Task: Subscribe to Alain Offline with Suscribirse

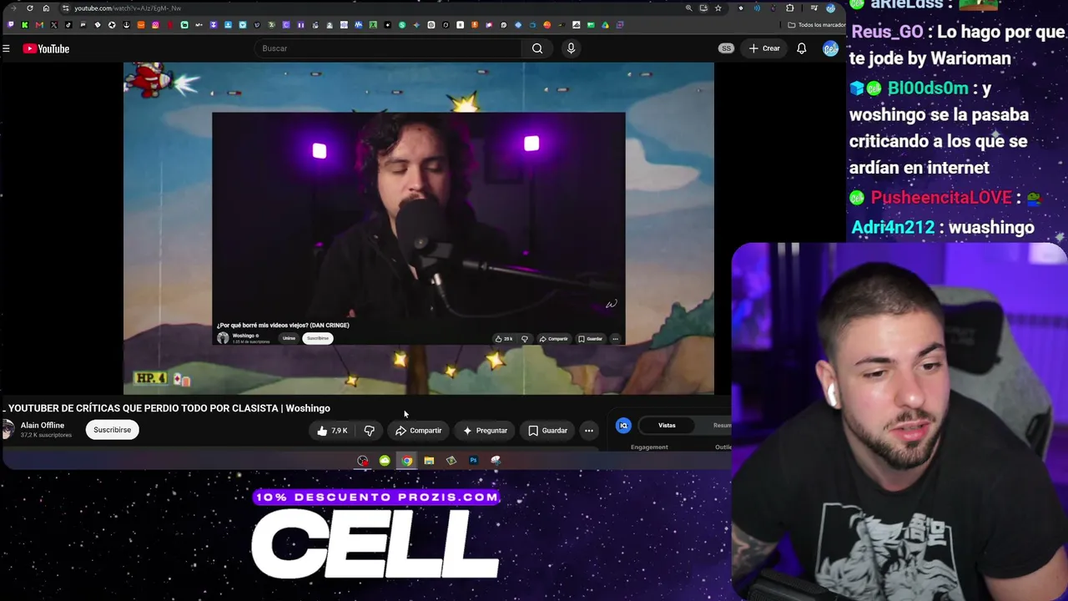Action: 112,430
